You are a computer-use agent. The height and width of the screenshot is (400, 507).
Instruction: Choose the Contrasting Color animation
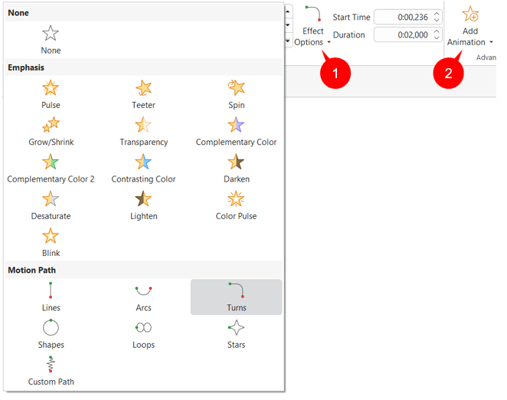click(143, 162)
